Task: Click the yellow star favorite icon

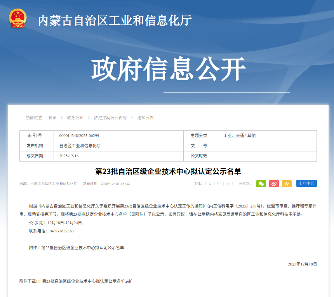Action: 287,183
